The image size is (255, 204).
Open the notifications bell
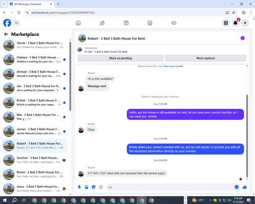(x=236, y=23)
